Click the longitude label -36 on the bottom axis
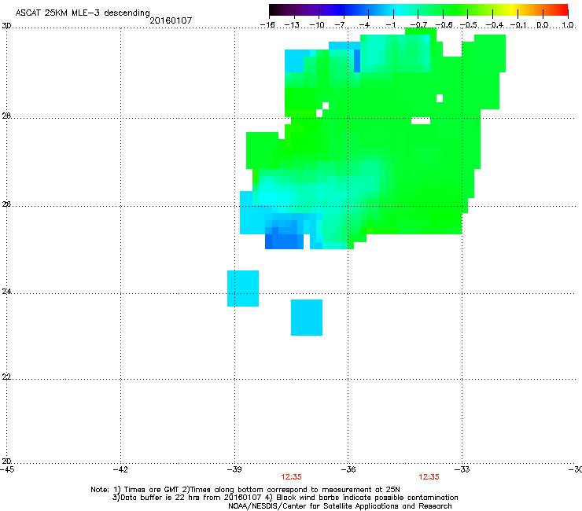Image resolution: width=582 pixels, height=511 pixels. point(348,469)
